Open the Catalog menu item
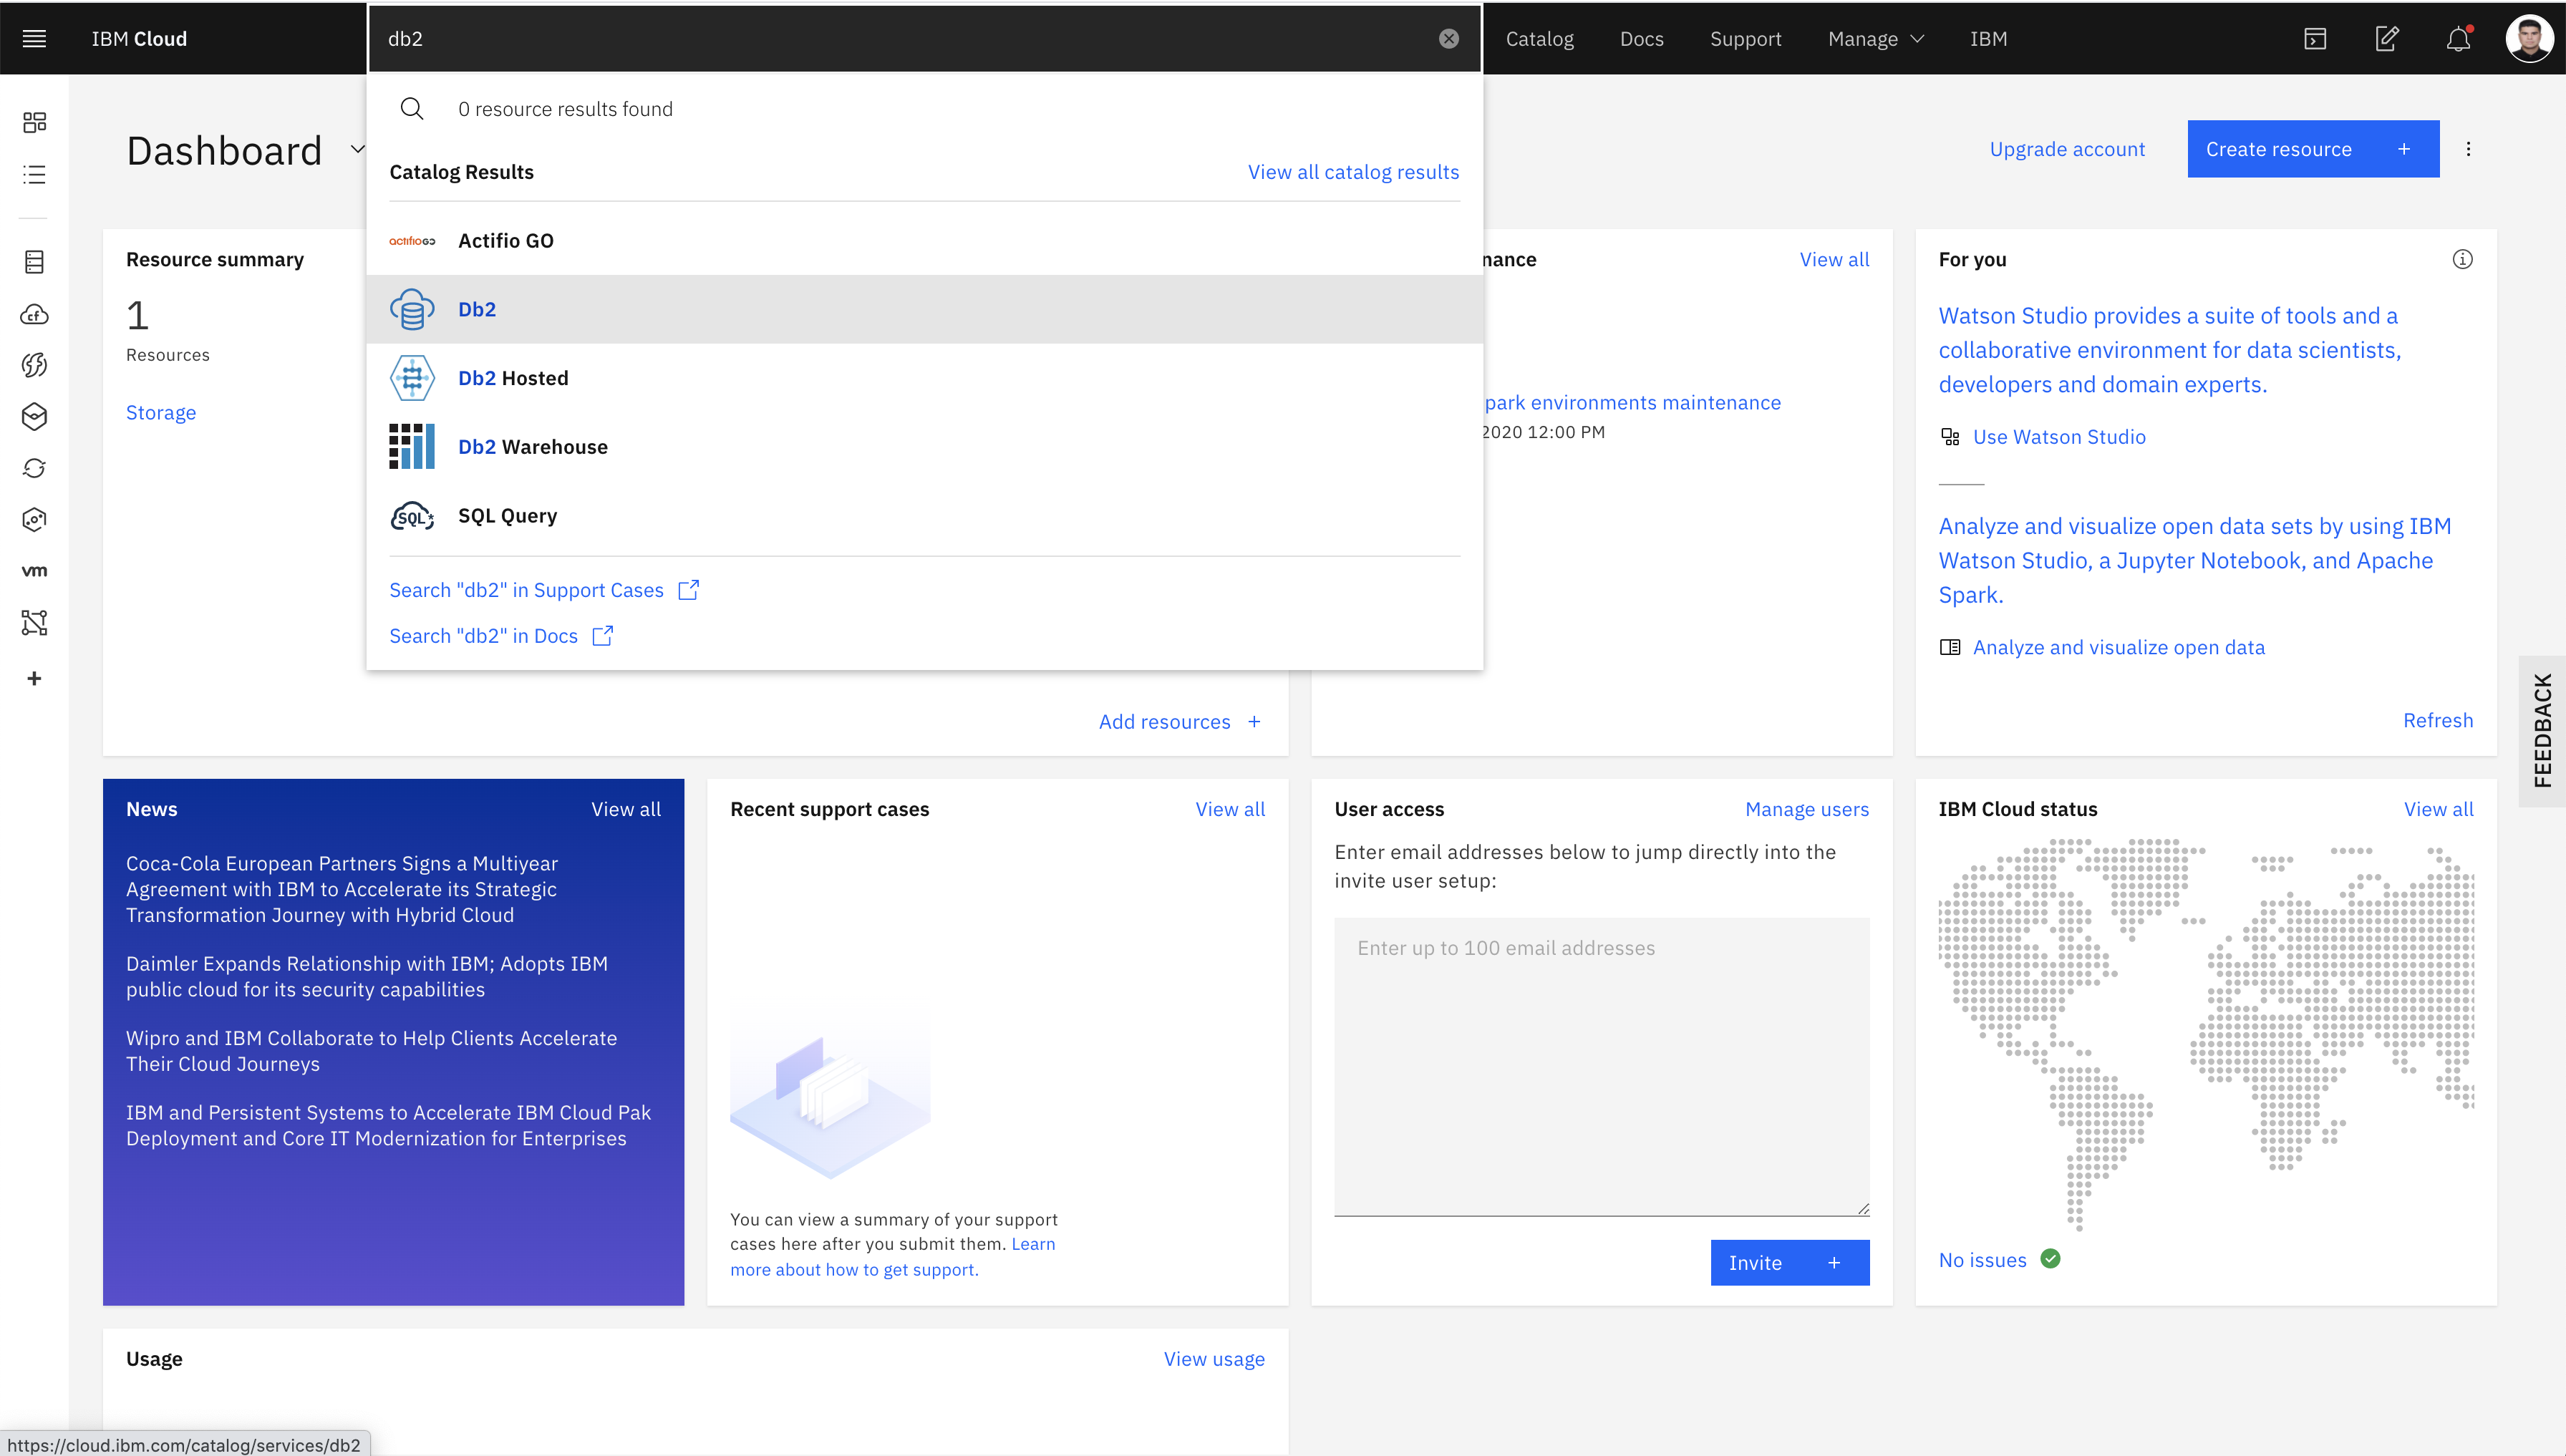 1539,38
